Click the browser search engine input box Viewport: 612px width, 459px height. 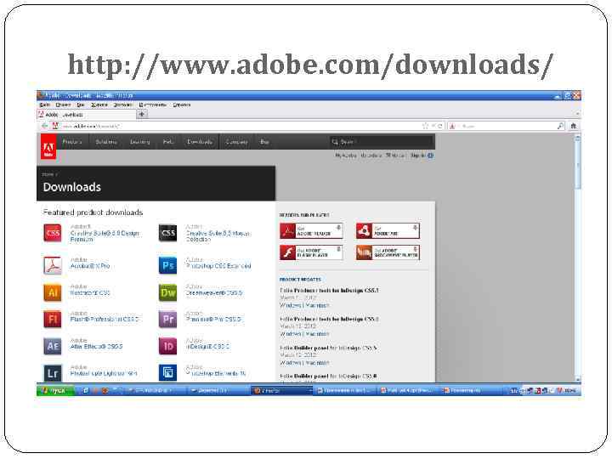(x=507, y=126)
